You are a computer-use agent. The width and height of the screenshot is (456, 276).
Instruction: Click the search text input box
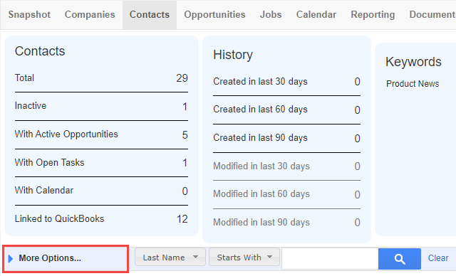pyautogui.click(x=330, y=259)
